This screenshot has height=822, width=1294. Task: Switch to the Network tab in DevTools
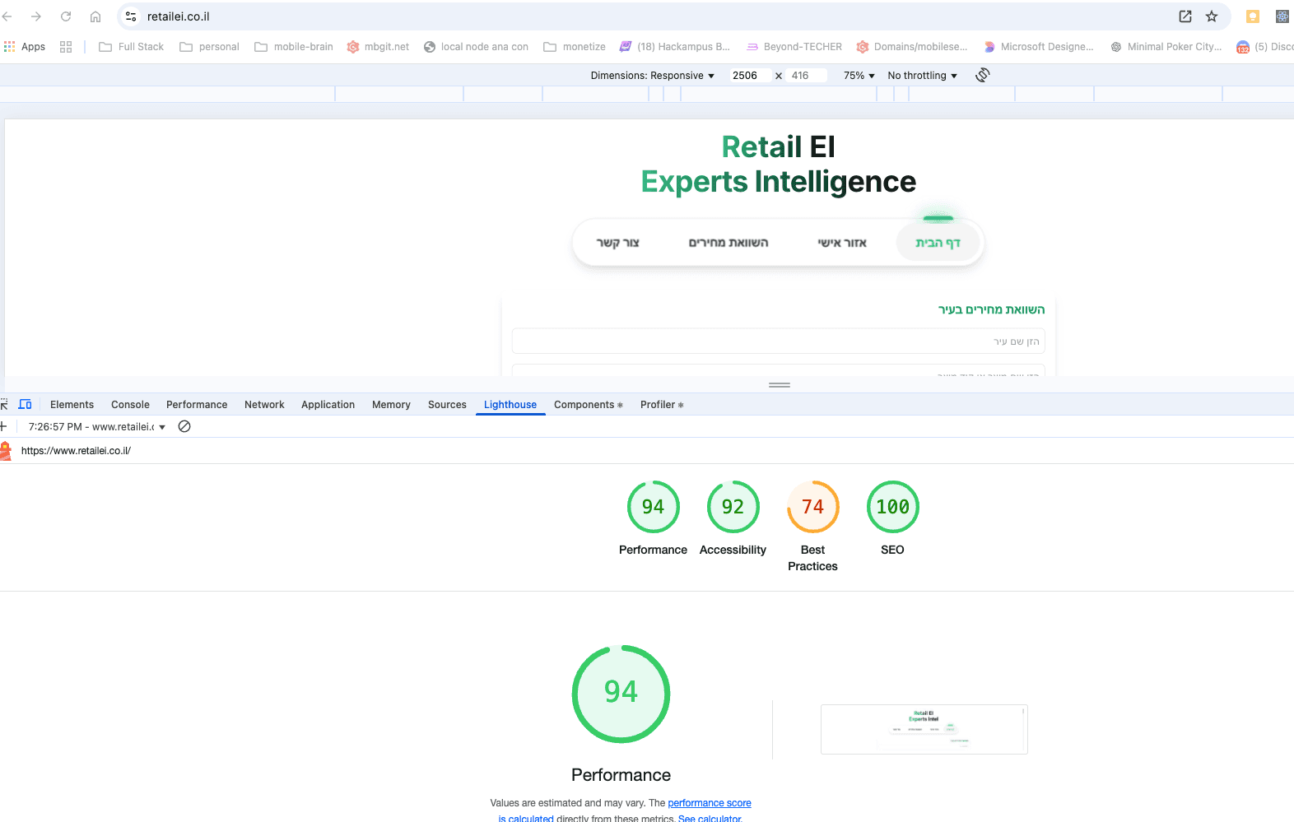tap(264, 405)
